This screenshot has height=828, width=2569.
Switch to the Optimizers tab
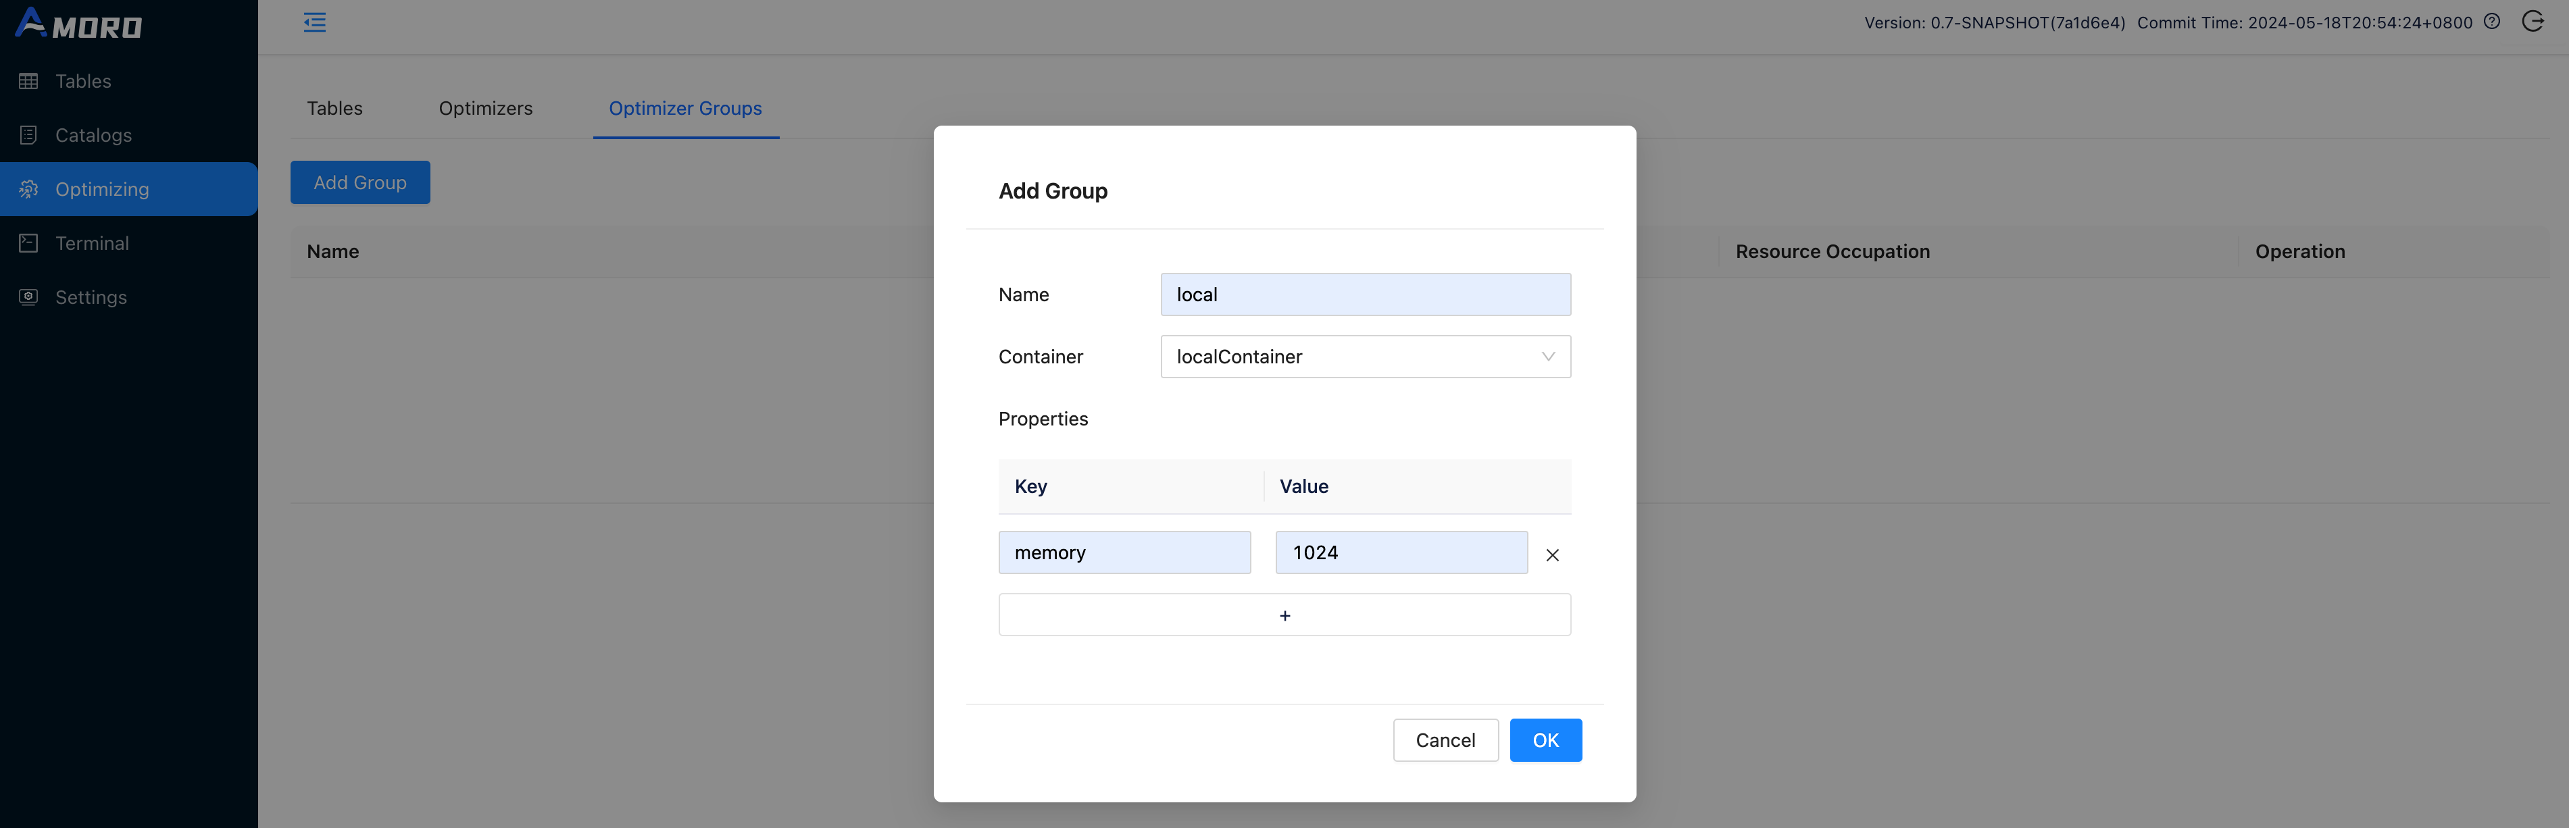tap(486, 109)
